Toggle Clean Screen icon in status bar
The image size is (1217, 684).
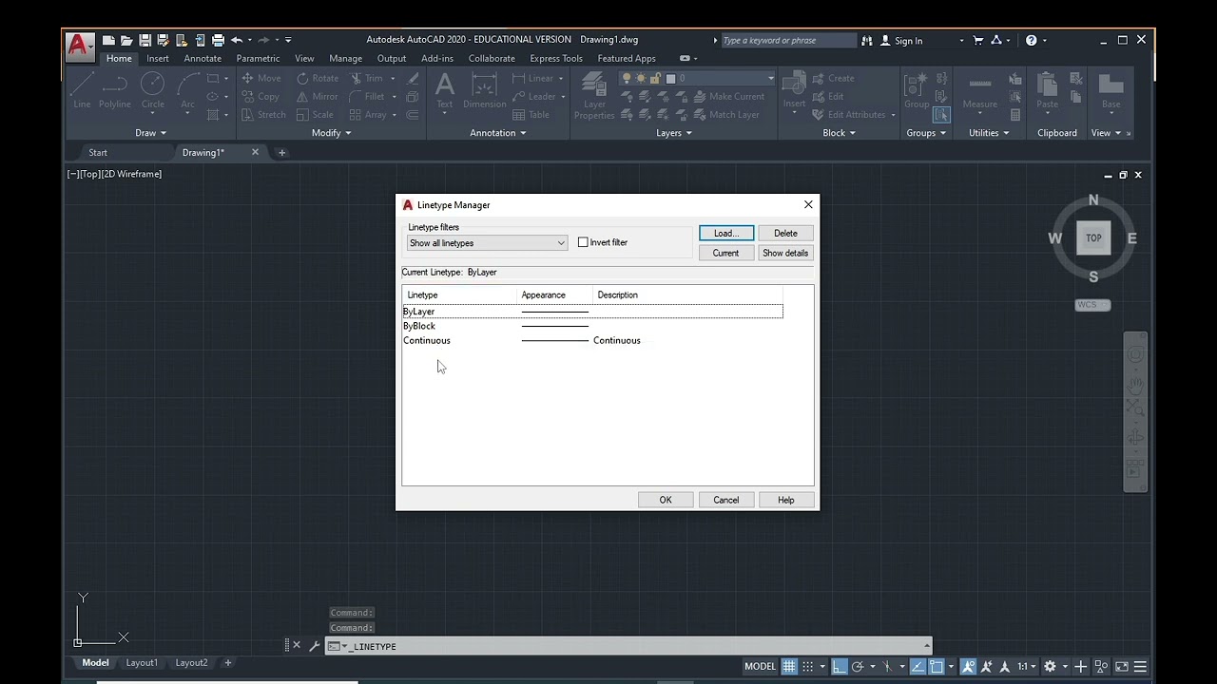coord(1122,667)
